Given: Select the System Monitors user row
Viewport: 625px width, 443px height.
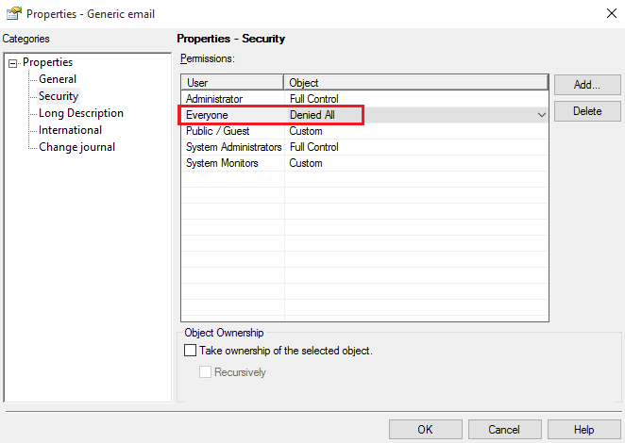Looking at the screenshot, I should [x=220, y=163].
